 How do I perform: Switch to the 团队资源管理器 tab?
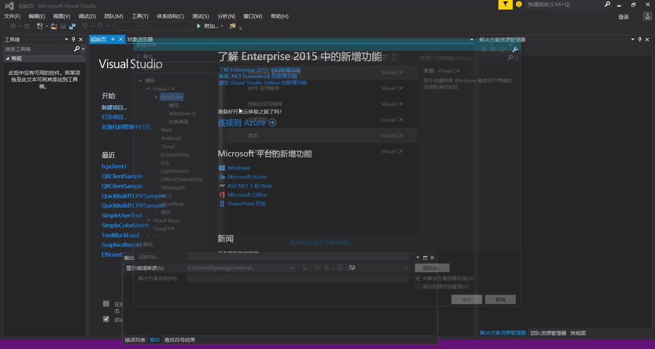point(548,333)
